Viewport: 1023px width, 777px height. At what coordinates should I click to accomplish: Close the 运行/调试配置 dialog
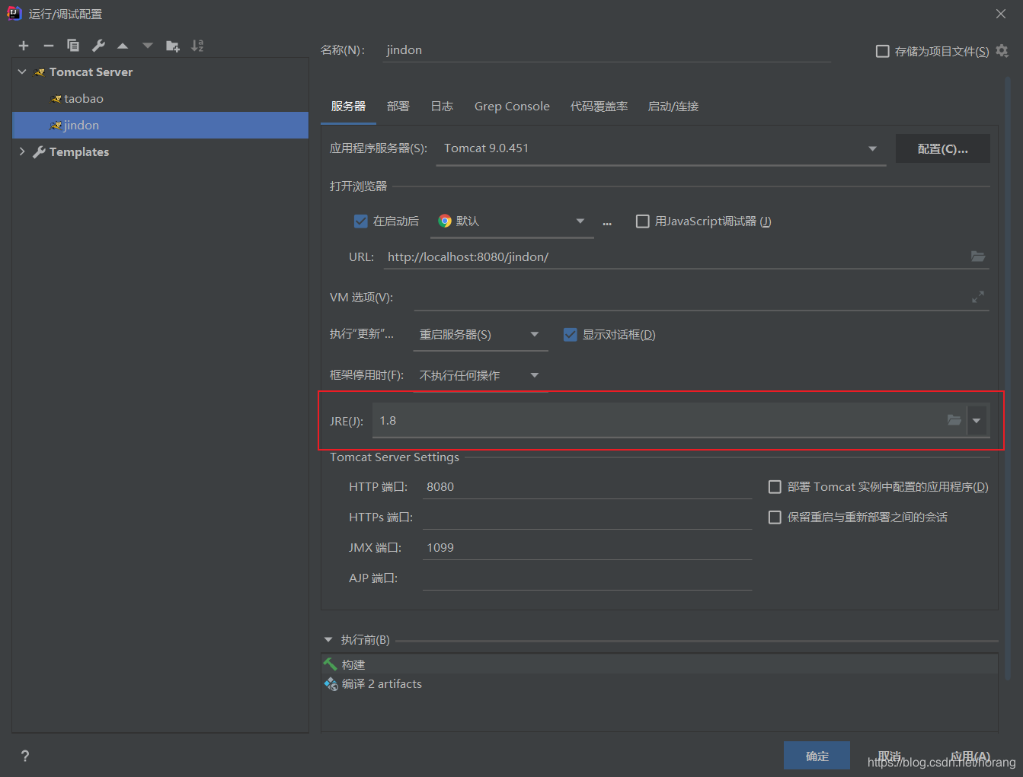click(x=1001, y=14)
